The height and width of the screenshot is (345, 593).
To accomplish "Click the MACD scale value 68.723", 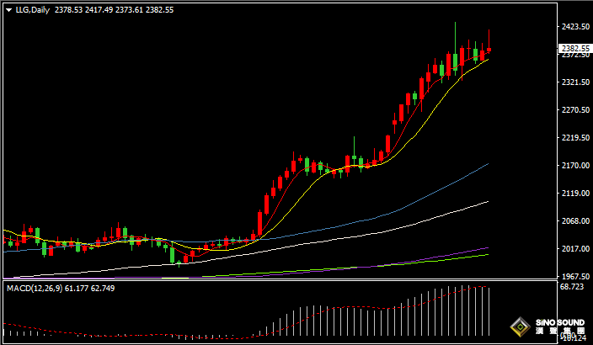I will point(573,288).
